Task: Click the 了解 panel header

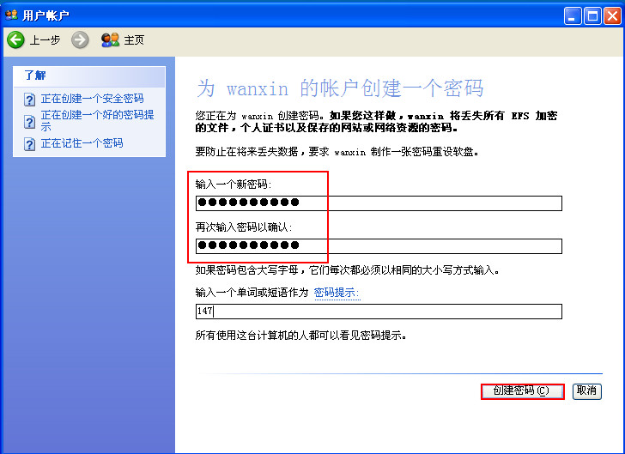Action: click(89, 76)
